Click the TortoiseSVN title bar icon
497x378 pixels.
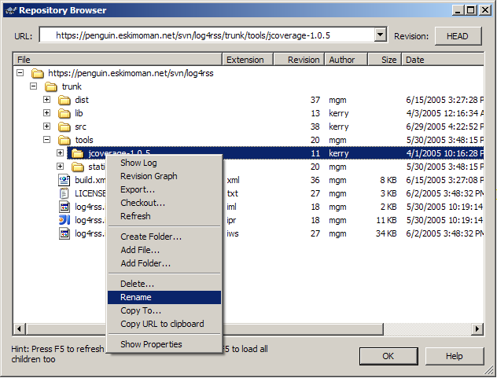coord(11,10)
